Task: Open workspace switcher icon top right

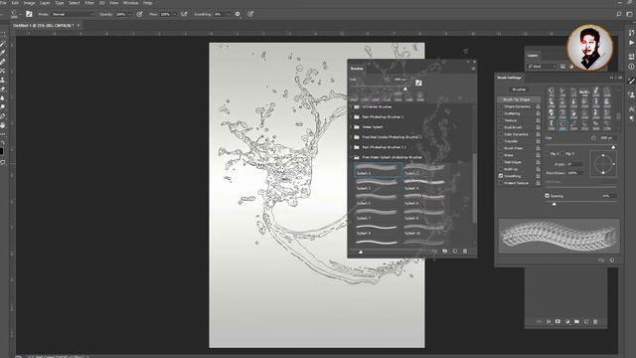Action: coord(629,14)
